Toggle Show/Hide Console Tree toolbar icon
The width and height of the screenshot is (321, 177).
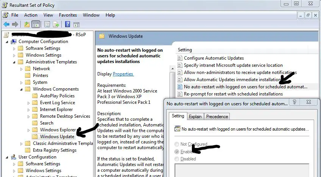click(x=36, y=25)
